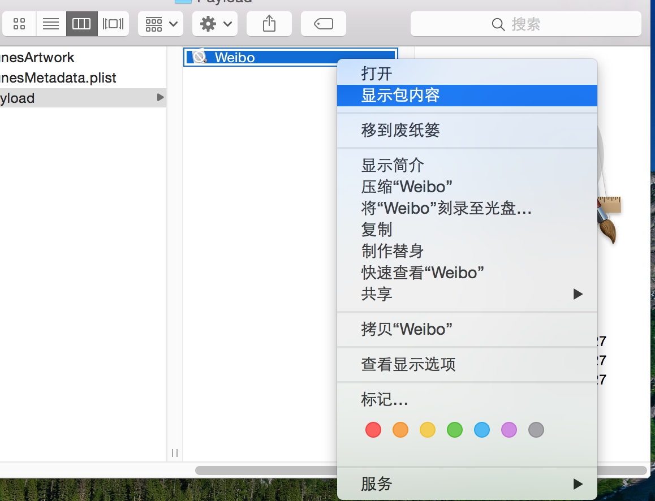
Task: Choose 复制 from the context menu
Action: pyautogui.click(x=467, y=230)
